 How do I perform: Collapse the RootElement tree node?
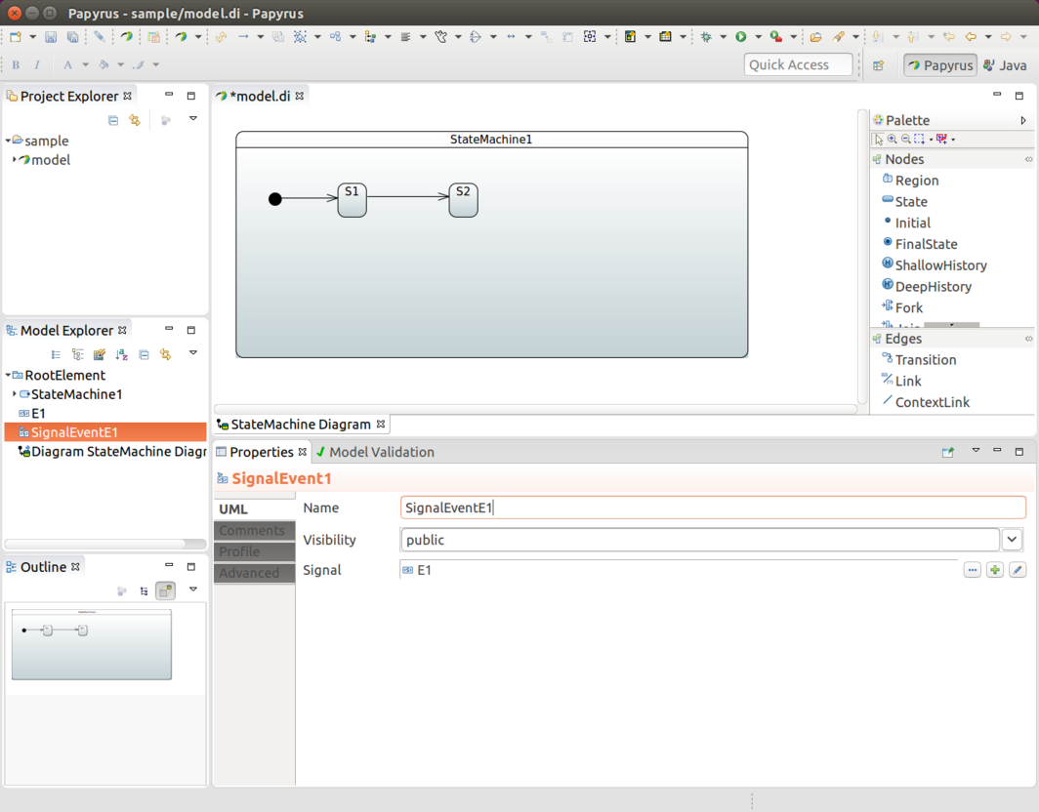pyautogui.click(x=8, y=375)
